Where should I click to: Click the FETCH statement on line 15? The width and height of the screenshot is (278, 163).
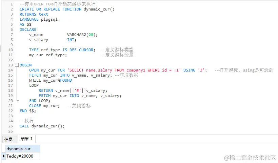pos(71,75)
